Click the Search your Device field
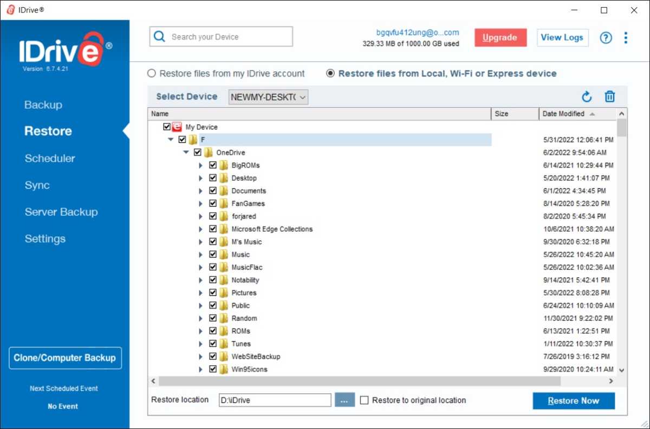The height and width of the screenshot is (429, 650). 221,37
